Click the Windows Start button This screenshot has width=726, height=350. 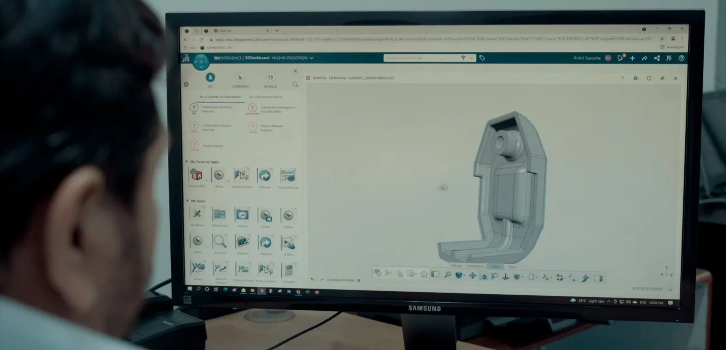190,289
